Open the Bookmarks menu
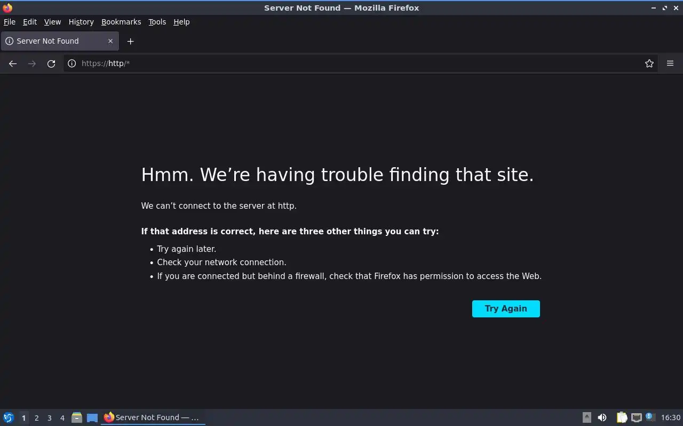Viewport: 683px width, 426px height. point(121,22)
